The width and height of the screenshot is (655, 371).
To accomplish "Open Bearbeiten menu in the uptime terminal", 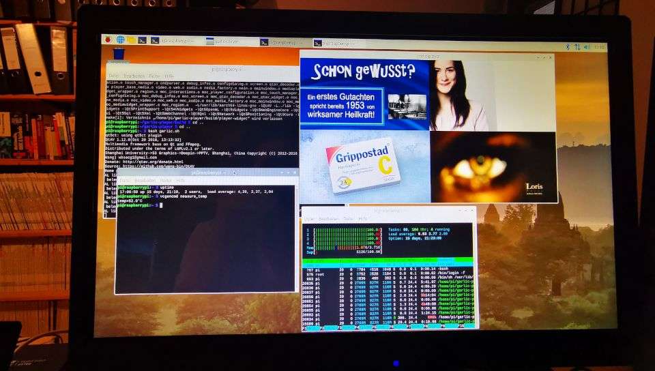I will tap(145, 180).
